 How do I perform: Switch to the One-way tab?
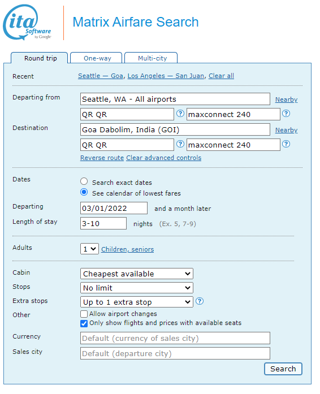(96, 58)
